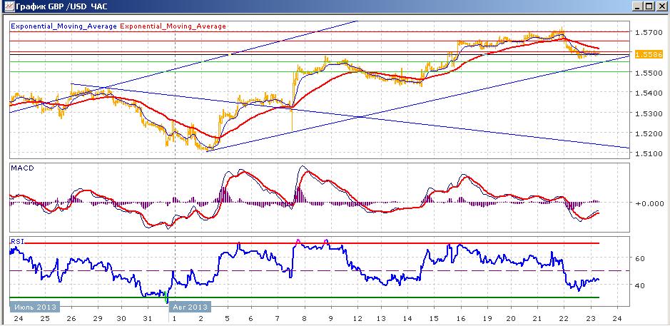This screenshot has height=326, width=670.
Task: Click the date label 22 on the time axis
Action: click(x=564, y=319)
